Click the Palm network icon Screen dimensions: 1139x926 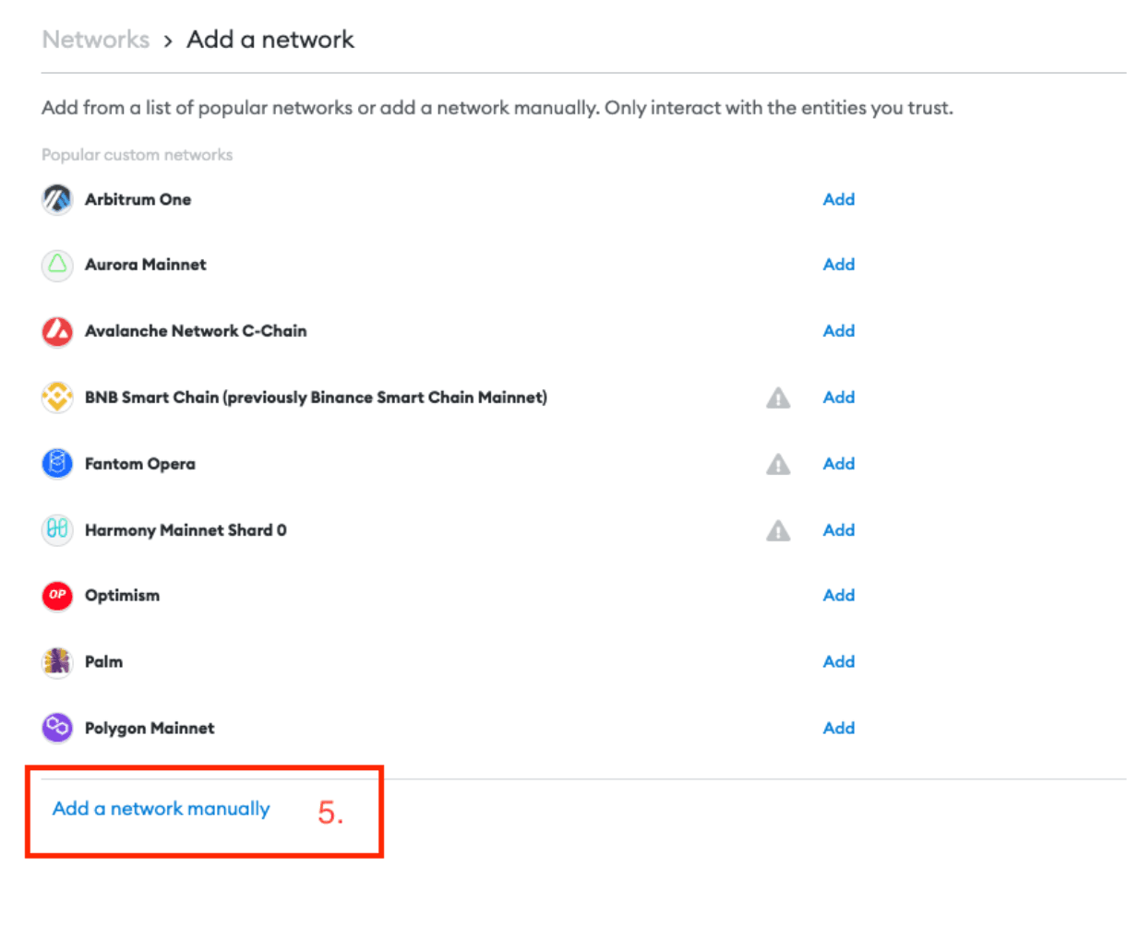pyautogui.click(x=57, y=661)
